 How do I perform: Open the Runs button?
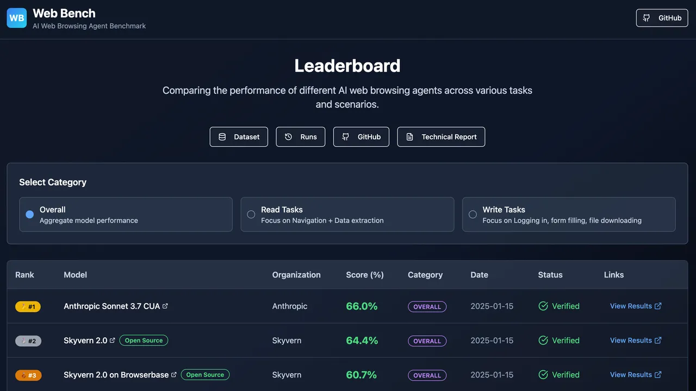(301, 137)
